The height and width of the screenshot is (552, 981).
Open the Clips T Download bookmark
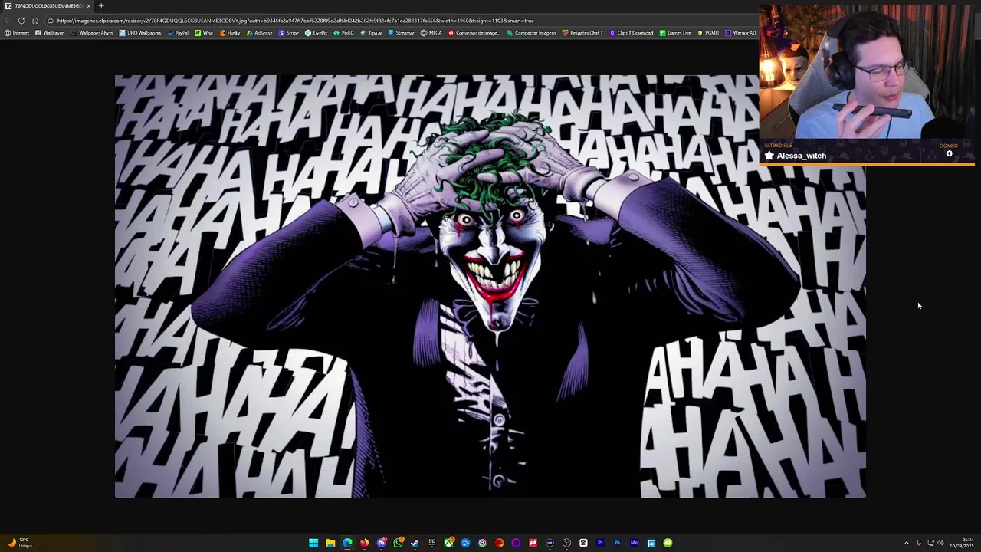[x=632, y=33]
